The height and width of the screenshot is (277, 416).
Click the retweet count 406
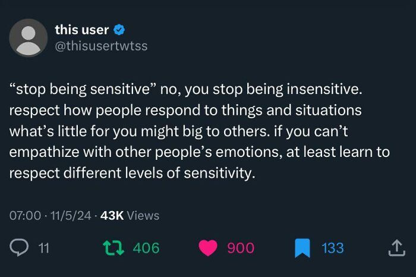pyautogui.click(x=146, y=248)
